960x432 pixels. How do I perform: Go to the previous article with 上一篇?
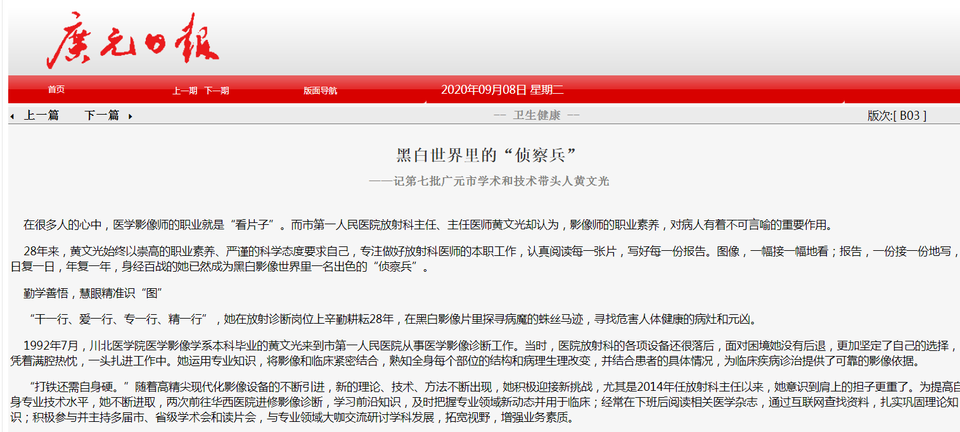[x=41, y=115]
